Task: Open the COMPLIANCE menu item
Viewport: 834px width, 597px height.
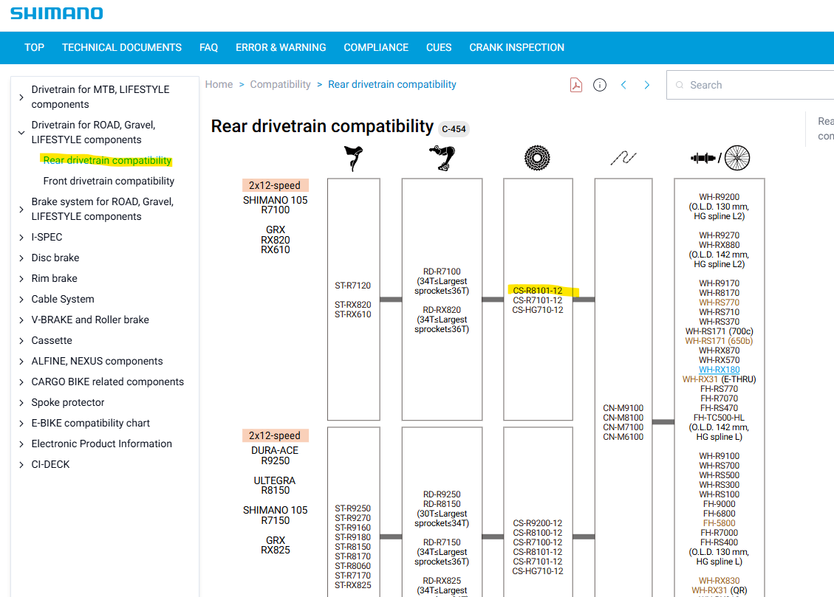Action: tap(376, 47)
